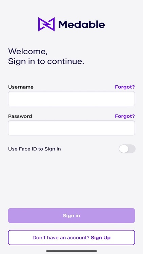143x254 pixels.
Task: Open Forgot? link beside Password
Action: pos(125,116)
